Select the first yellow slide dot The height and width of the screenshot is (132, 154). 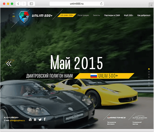[x=149, y=69]
